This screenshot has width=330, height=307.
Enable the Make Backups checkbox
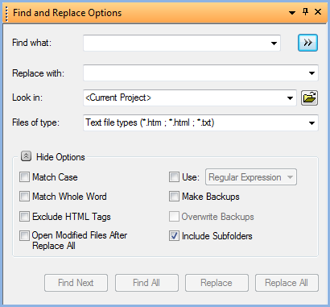coord(174,197)
